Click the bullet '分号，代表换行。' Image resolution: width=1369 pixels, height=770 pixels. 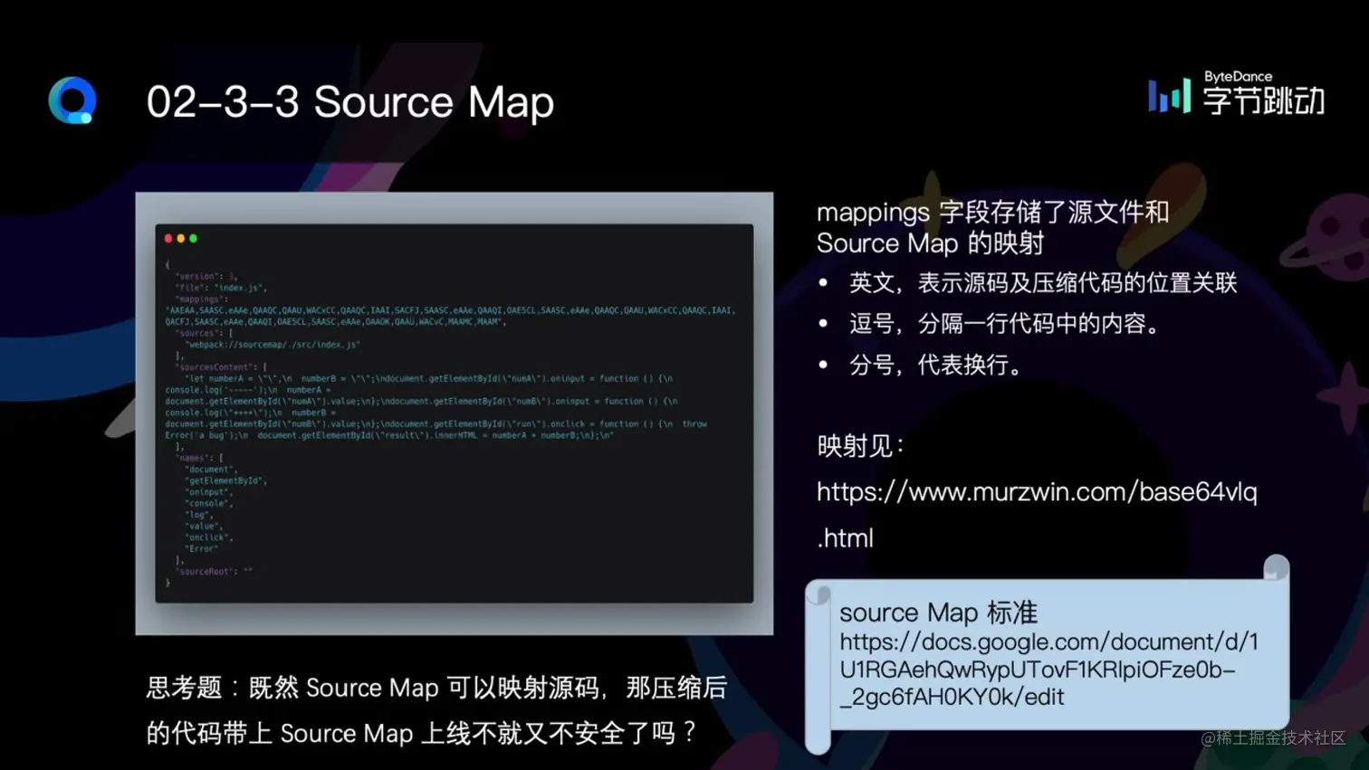click(x=938, y=366)
